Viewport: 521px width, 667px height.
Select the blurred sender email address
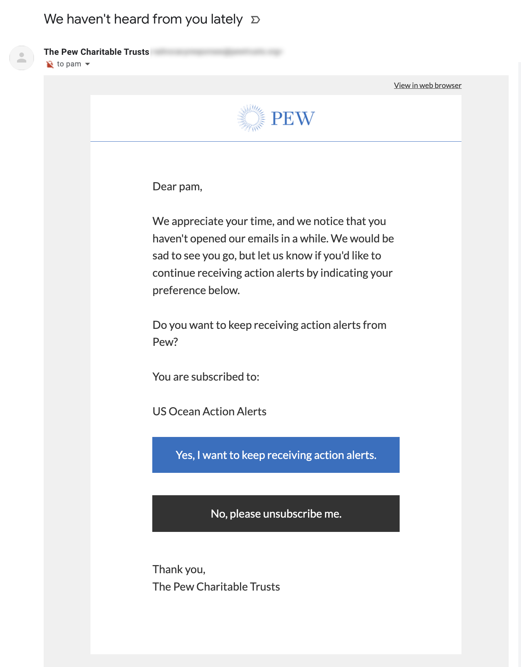[x=216, y=51]
